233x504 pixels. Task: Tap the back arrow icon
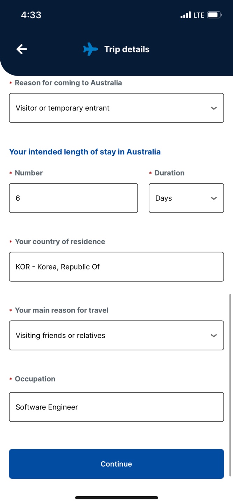pos(22,49)
